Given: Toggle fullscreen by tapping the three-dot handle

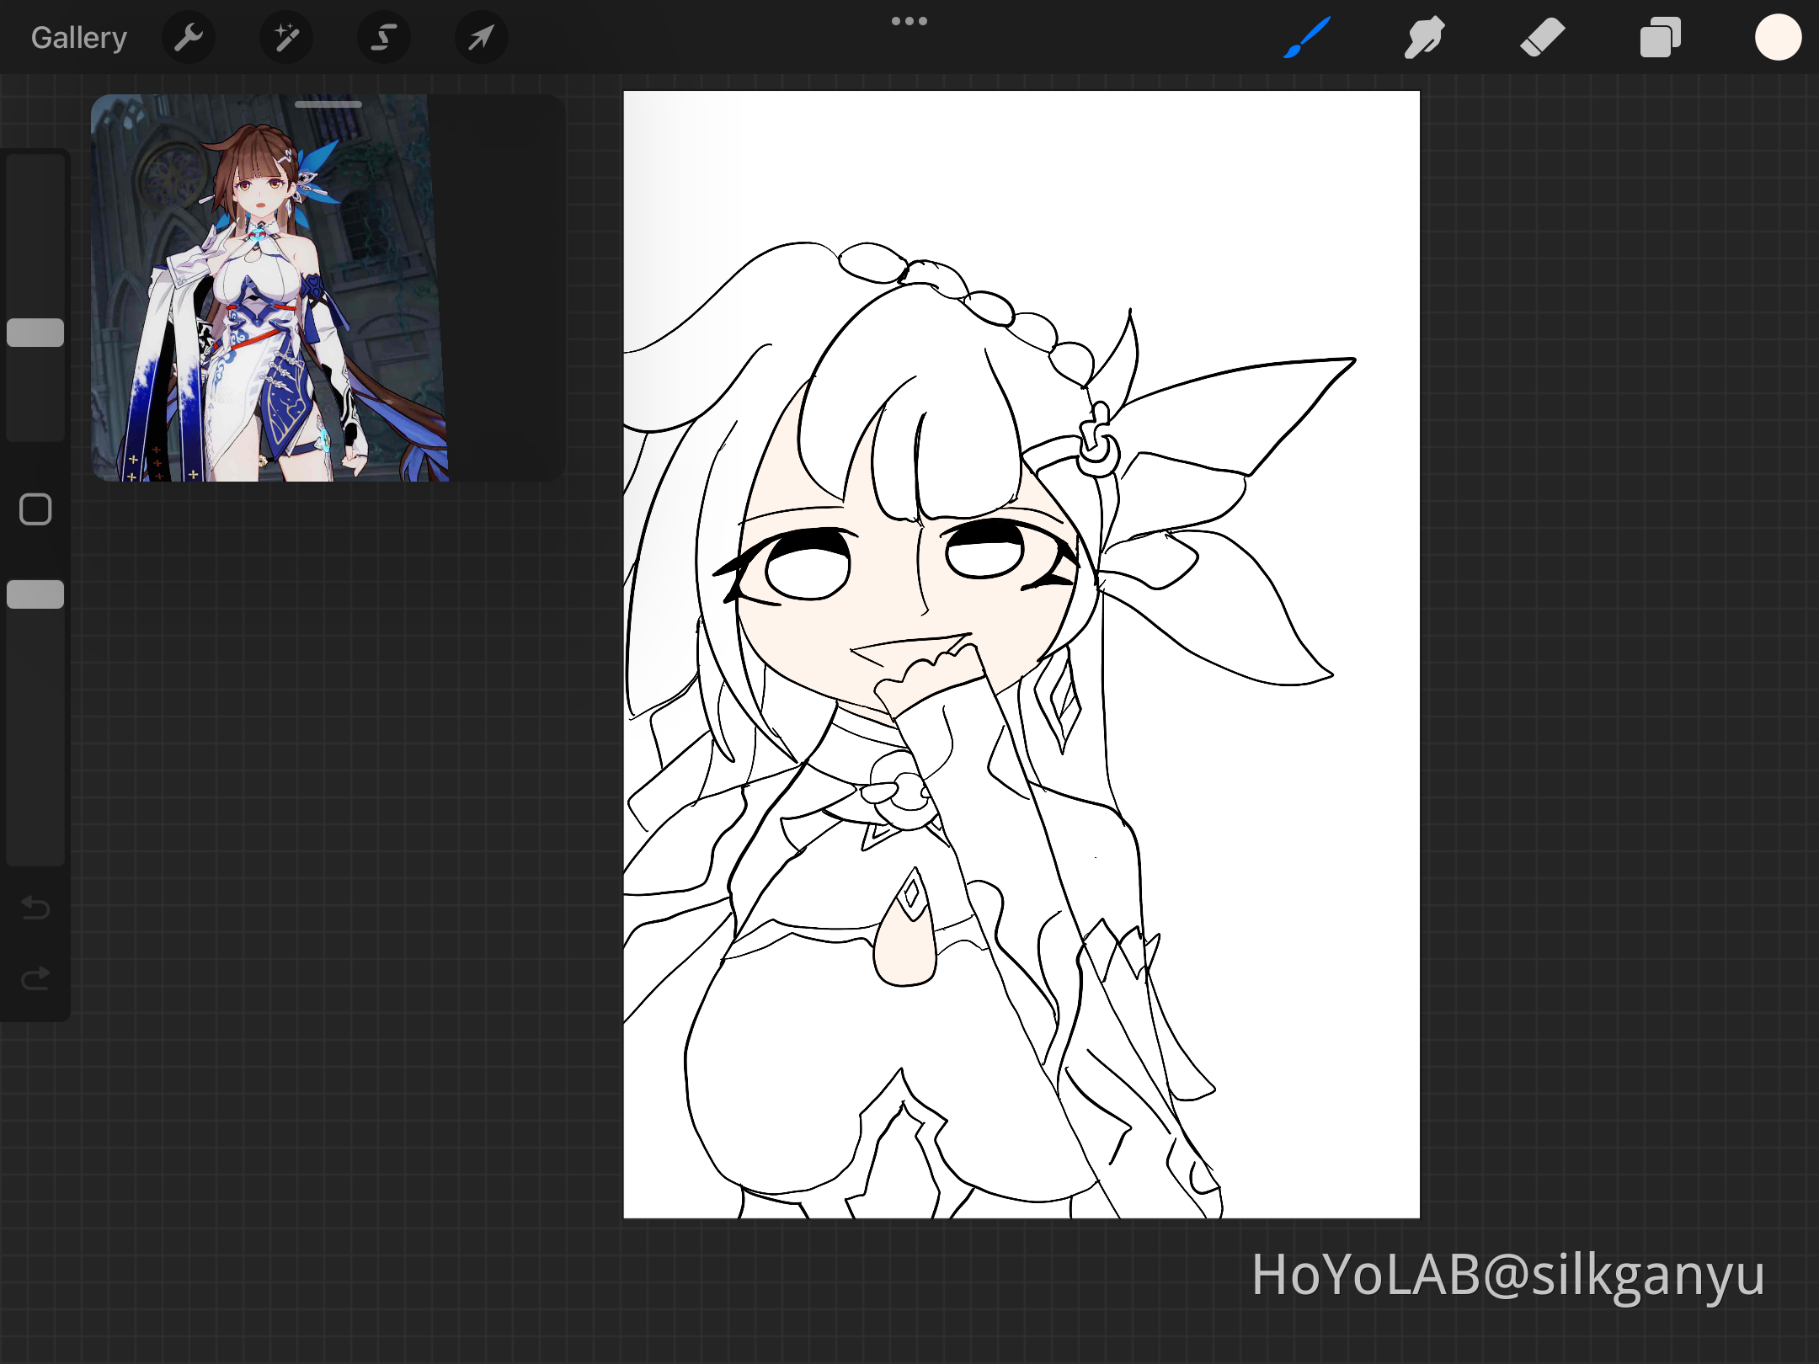Looking at the screenshot, I should pyautogui.click(x=909, y=20).
